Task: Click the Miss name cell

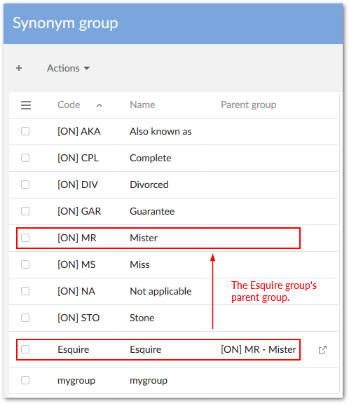Action: (x=139, y=264)
